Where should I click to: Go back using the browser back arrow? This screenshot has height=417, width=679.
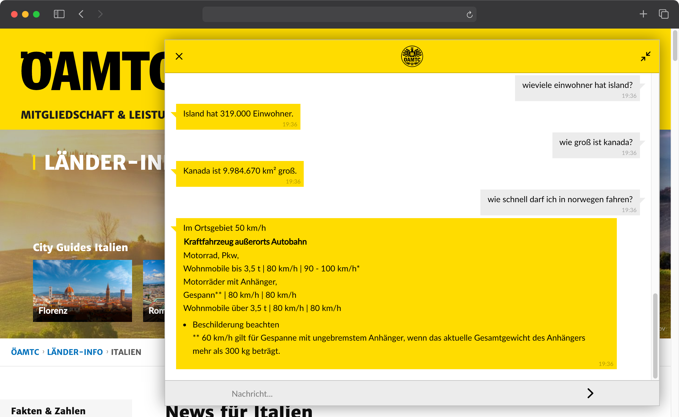[x=81, y=14]
